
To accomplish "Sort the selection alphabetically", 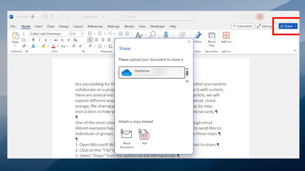I will (x=111, y=46).
